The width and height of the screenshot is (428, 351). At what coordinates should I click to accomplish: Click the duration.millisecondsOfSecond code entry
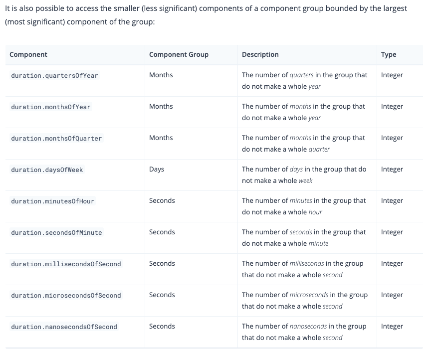tap(66, 264)
